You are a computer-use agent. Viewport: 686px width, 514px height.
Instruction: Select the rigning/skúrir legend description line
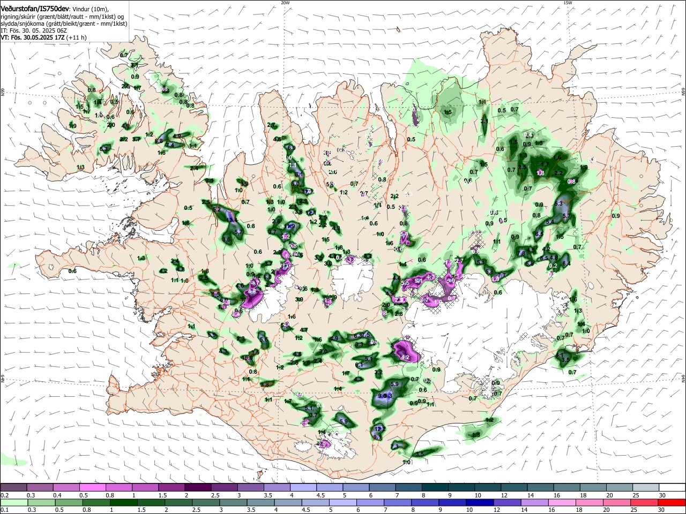(62, 17)
